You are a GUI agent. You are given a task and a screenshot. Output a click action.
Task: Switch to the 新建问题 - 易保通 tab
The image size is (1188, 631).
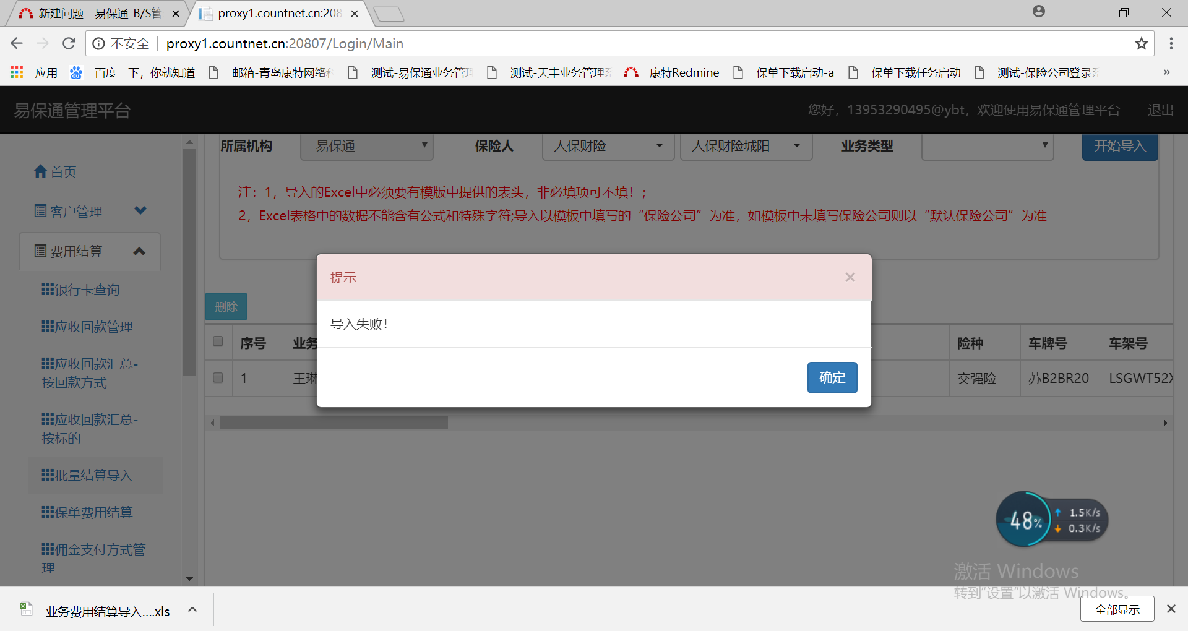tap(94, 13)
